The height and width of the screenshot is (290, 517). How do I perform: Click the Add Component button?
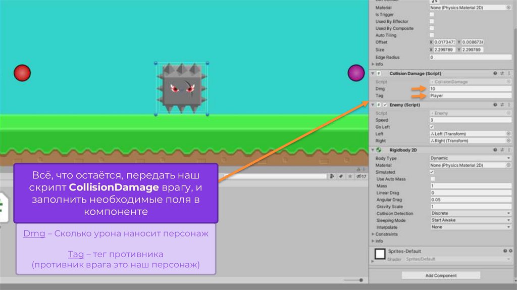pos(441,275)
